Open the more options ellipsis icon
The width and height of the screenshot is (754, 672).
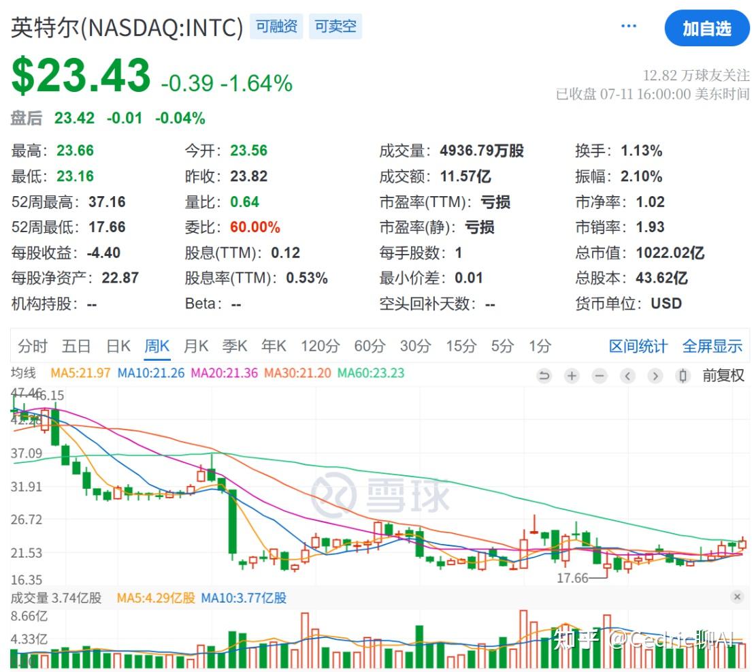pyautogui.click(x=628, y=25)
